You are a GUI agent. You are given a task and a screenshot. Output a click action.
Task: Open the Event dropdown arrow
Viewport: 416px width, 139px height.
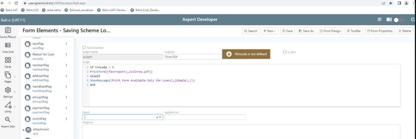tap(160, 117)
